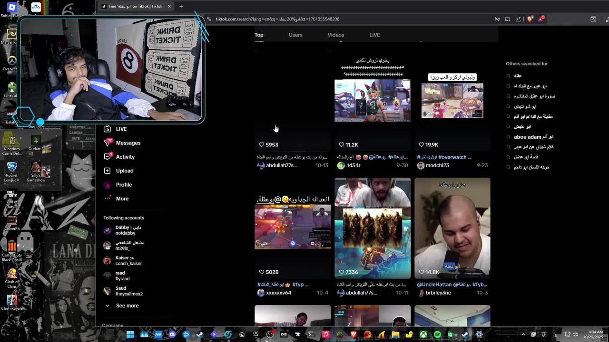Image resolution: width=609 pixels, height=342 pixels.
Task: Open Rocket League desktop shortcut
Action: coord(12,172)
